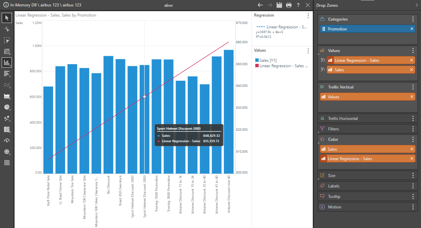Open the Filters drop zone
The height and width of the screenshot is (228, 421).
pos(333,129)
